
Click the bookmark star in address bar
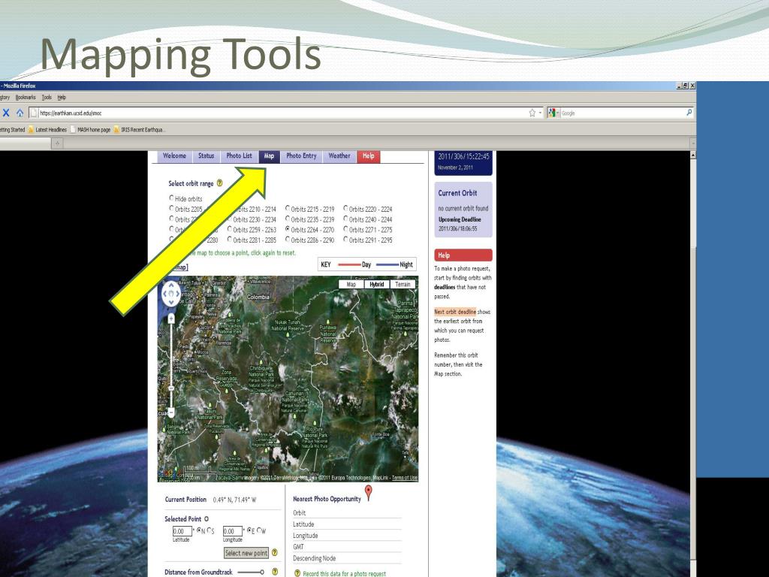pyautogui.click(x=532, y=113)
